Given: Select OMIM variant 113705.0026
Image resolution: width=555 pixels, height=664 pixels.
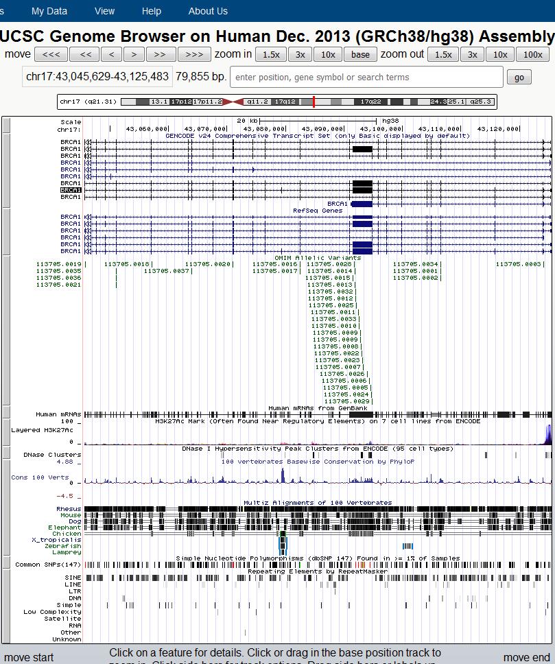Looking at the screenshot, I should tap(342, 373).
